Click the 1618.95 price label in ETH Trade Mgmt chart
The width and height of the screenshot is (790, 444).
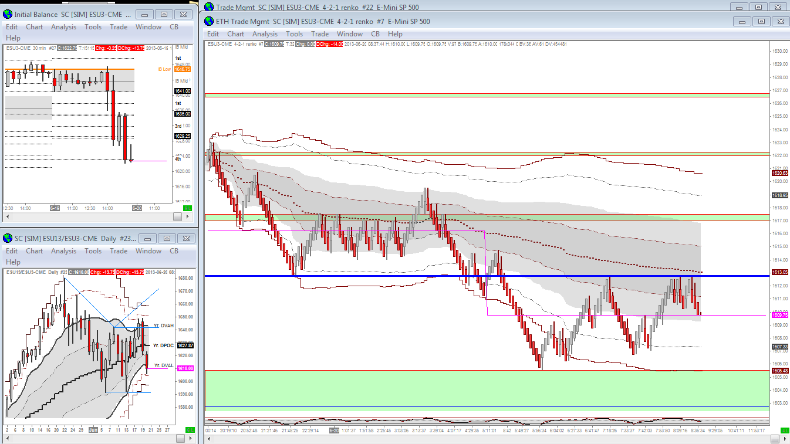(780, 195)
